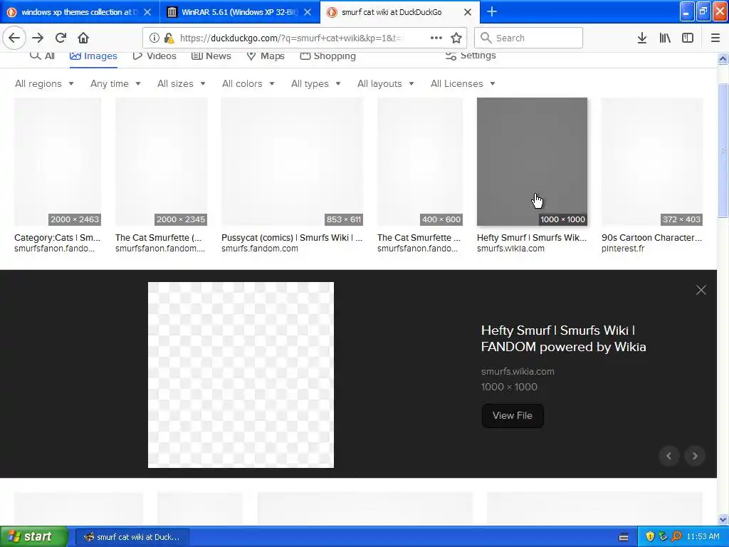Open DuckDuckGo Settings dropdown
The width and height of the screenshot is (729, 547).
click(471, 56)
